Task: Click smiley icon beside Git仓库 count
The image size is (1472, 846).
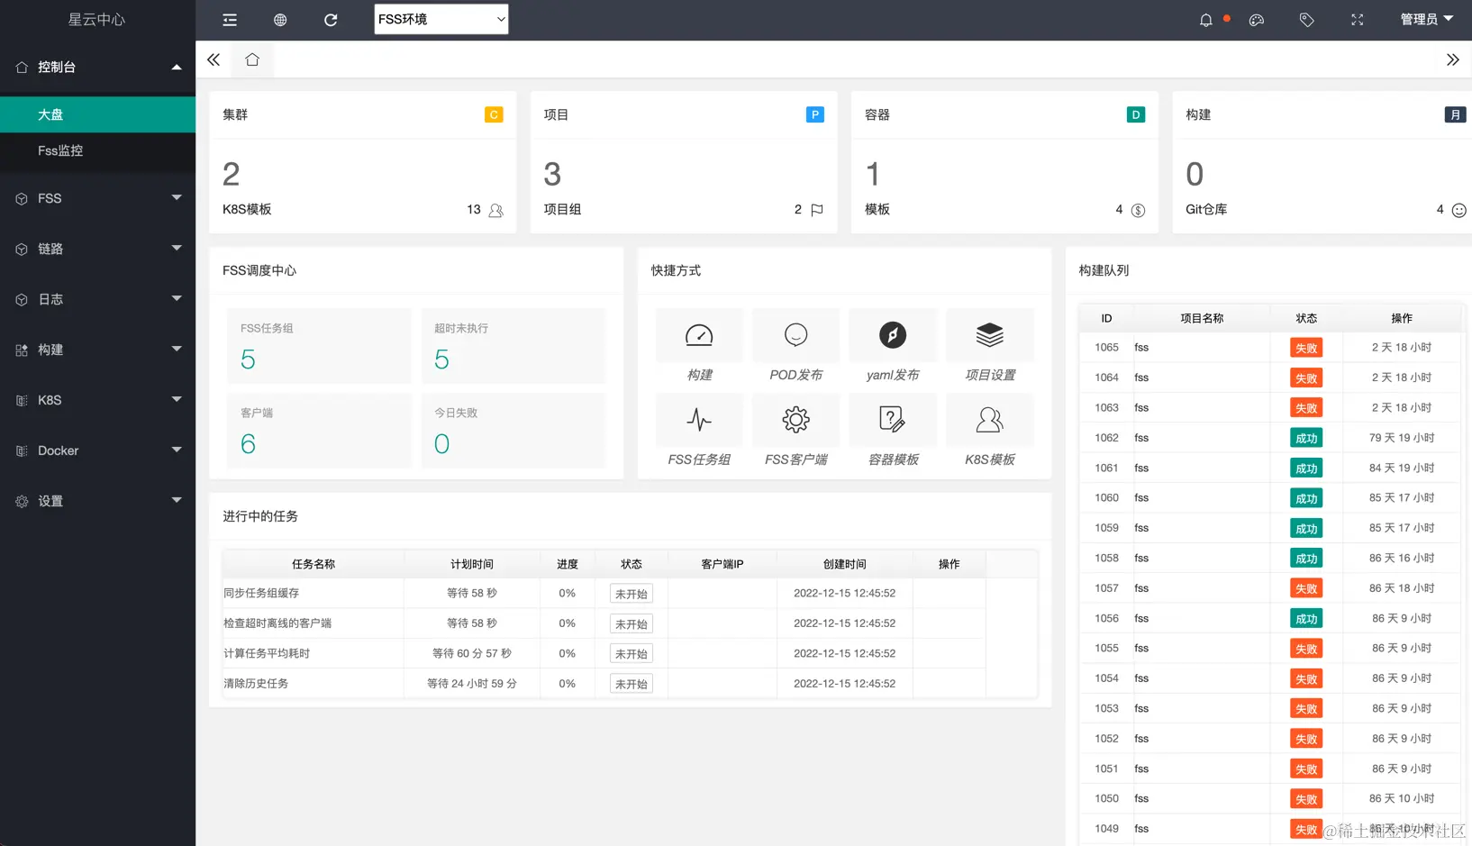Action: click(1459, 210)
